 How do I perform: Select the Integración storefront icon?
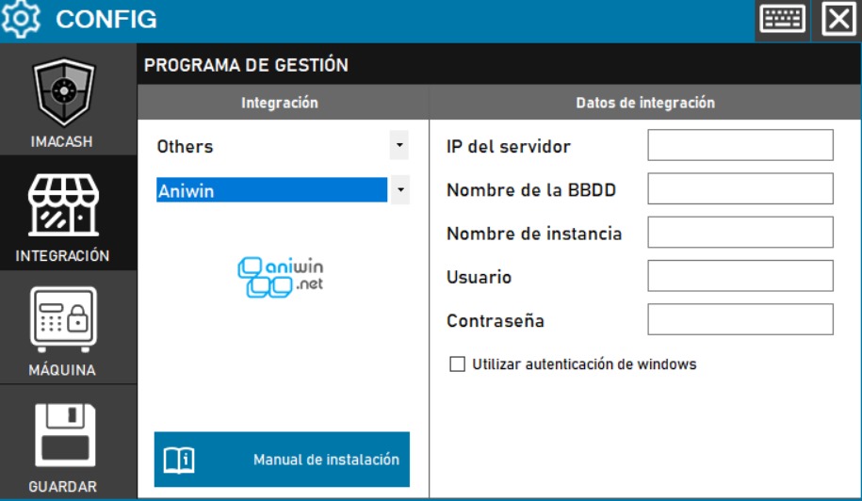62,207
